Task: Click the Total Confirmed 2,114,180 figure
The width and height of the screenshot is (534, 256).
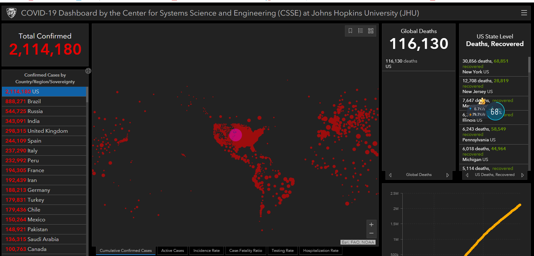Action: [45, 49]
